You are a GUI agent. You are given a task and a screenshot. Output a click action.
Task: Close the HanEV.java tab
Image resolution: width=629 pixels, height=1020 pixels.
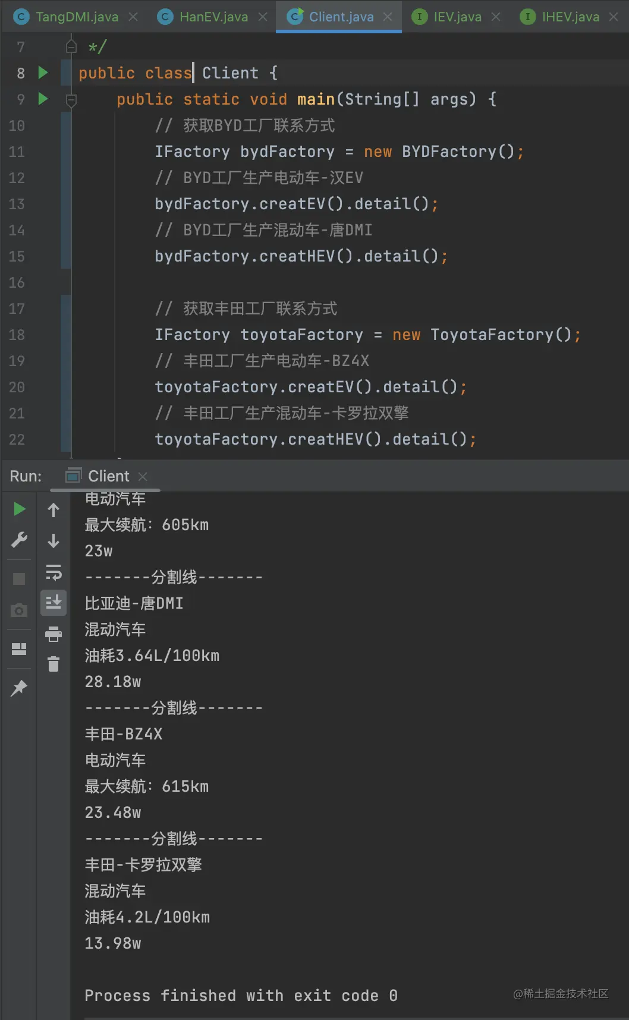pyautogui.click(x=263, y=17)
